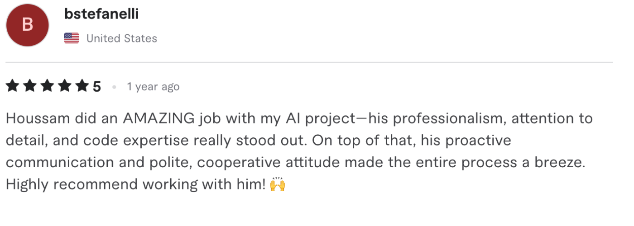634x226 pixels.
Task: Click the United States flag icon
Action: click(x=72, y=38)
